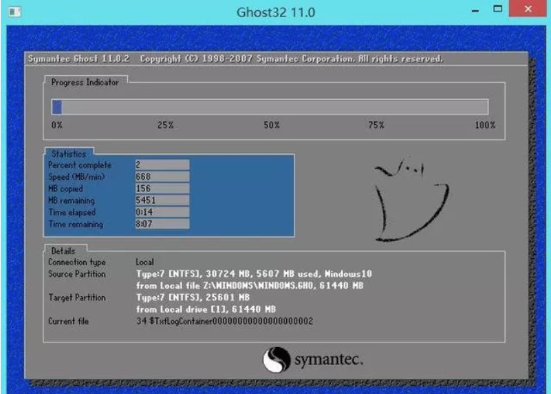Screen dimensions: 551x394
Task: Maximize the Ghost32 window
Action: pos(497,10)
